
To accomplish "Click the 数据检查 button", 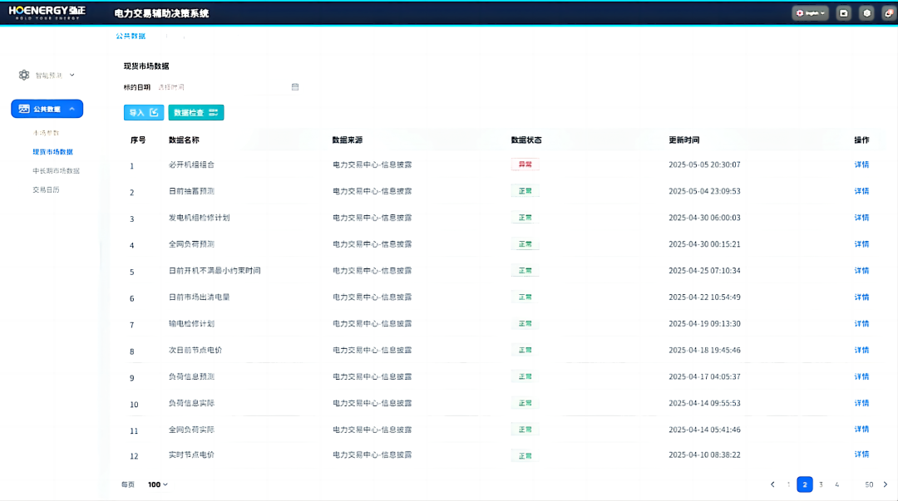I will pos(195,112).
